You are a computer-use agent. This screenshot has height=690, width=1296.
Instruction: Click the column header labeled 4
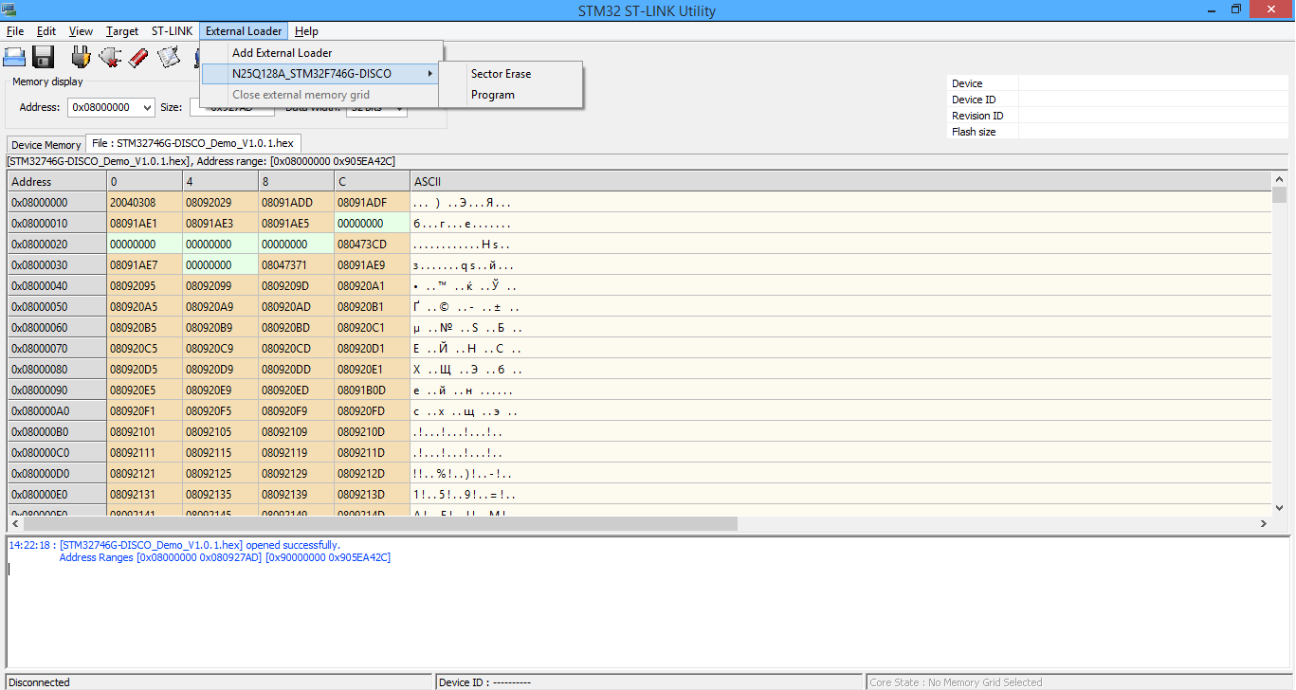[220, 181]
